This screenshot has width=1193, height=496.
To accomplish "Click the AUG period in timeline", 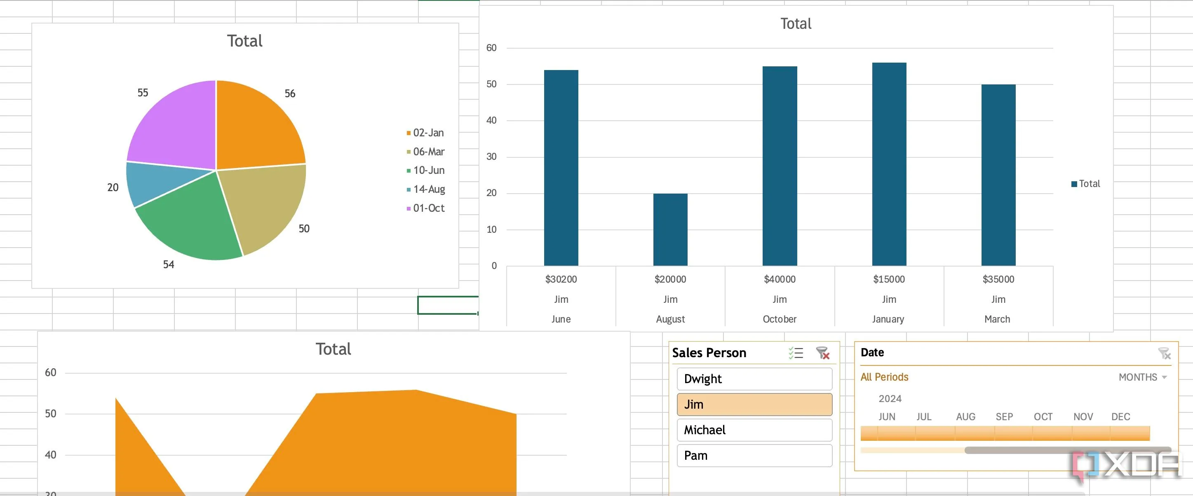I will 975,433.
